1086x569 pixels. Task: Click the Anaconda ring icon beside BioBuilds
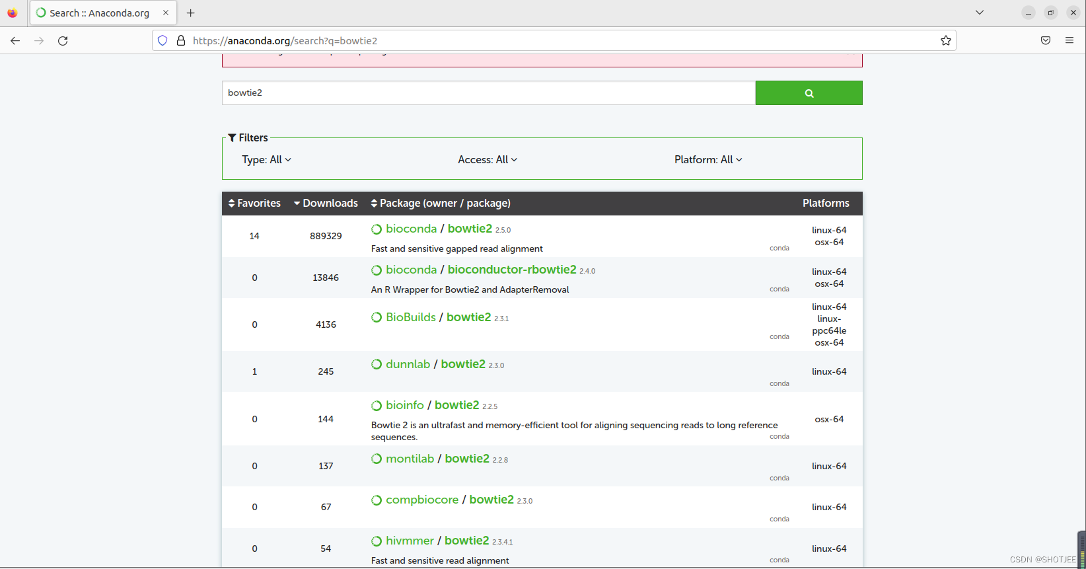pos(377,317)
